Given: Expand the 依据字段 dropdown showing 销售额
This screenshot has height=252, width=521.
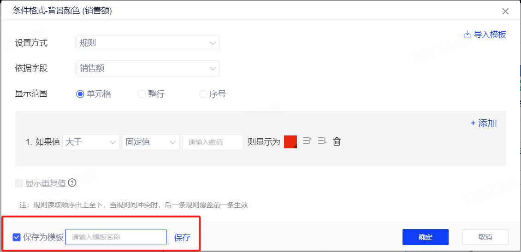Looking at the screenshot, I should [148, 69].
